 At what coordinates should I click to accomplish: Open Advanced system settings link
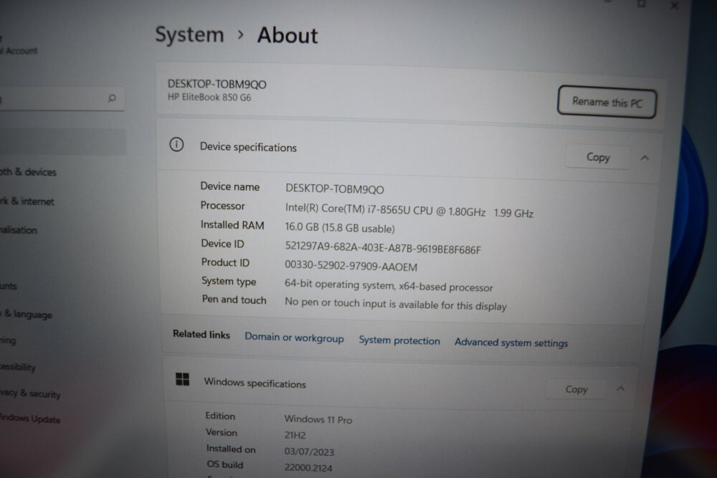[511, 343]
